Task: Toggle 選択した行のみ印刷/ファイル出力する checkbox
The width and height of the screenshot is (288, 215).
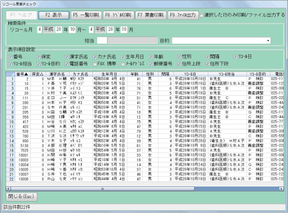Action: click(x=202, y=15)
